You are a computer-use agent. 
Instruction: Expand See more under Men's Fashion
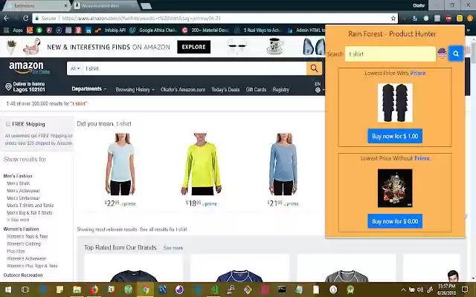click(x=18, y=220)
